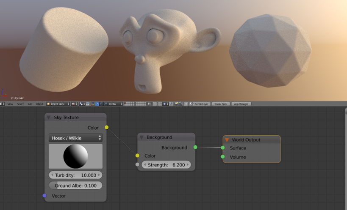The width and height of the screenshot is (347, 210).
Task: Collapse the Sky Texture node
Action: click(x=49, y=117)
